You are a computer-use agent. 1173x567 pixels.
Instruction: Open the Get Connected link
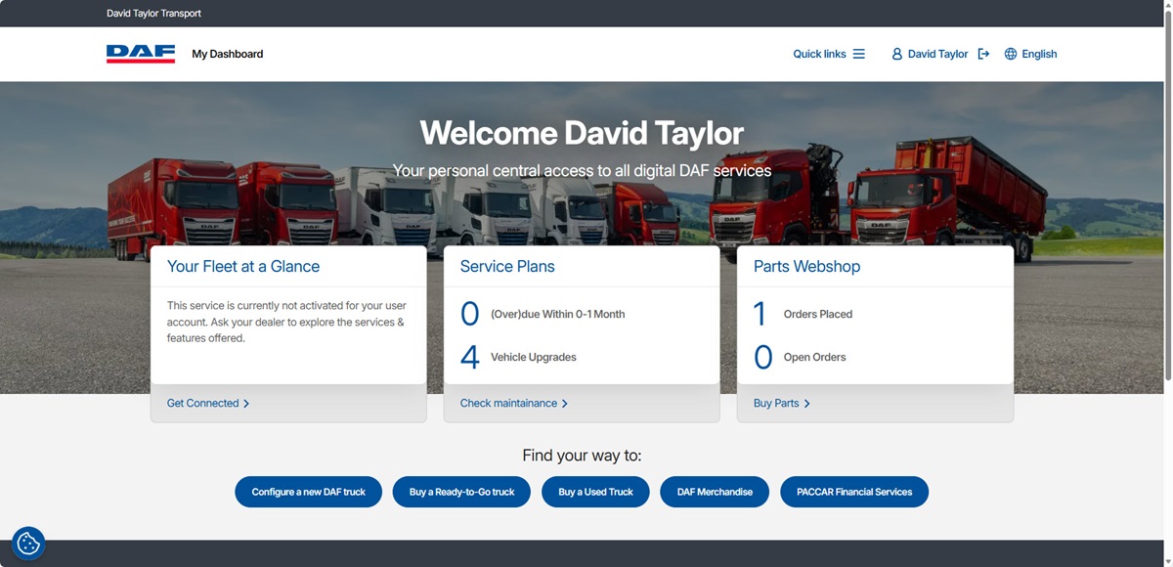click(202, 403)
